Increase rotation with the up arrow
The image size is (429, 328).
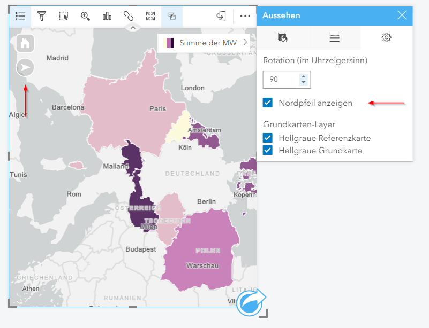click(304, 76)
